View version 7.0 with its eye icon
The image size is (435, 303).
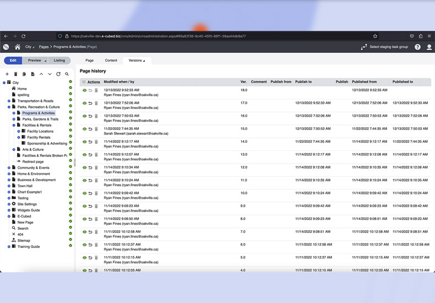84,232
